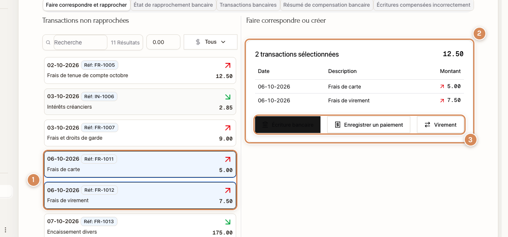The image size is (508, 237).
Task: Click the Écriture bancaire button
Action: 288,125
